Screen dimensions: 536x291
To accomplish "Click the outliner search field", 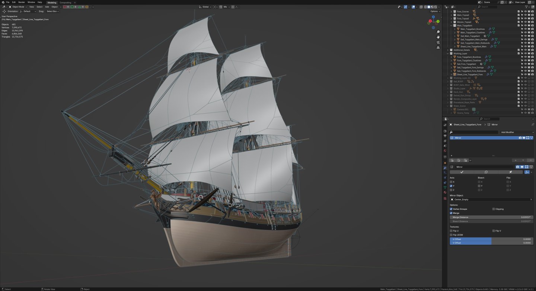I will click(x=488, y=7).
